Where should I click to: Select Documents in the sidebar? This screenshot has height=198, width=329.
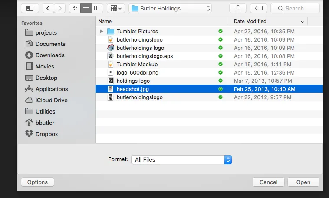click(45, 44)
